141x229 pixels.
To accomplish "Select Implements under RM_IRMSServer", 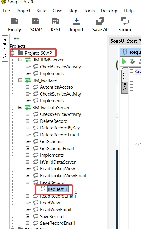I will pyautogui.click(x=52, y=73).
